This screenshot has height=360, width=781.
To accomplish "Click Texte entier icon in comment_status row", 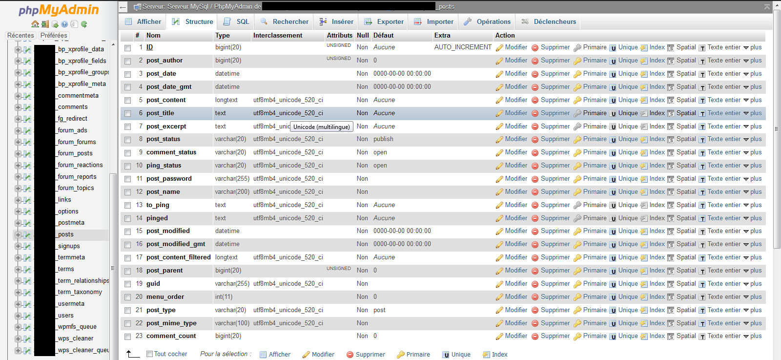I will point(702,153).
